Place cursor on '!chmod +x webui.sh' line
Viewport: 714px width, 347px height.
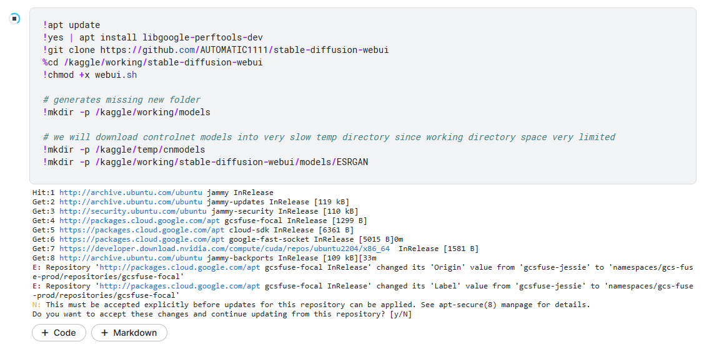(90, 75)
